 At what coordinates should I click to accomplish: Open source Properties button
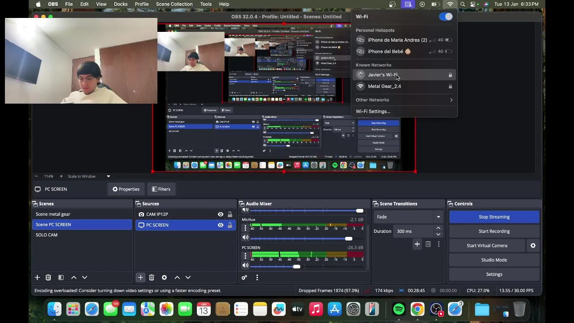click(126, 189)
